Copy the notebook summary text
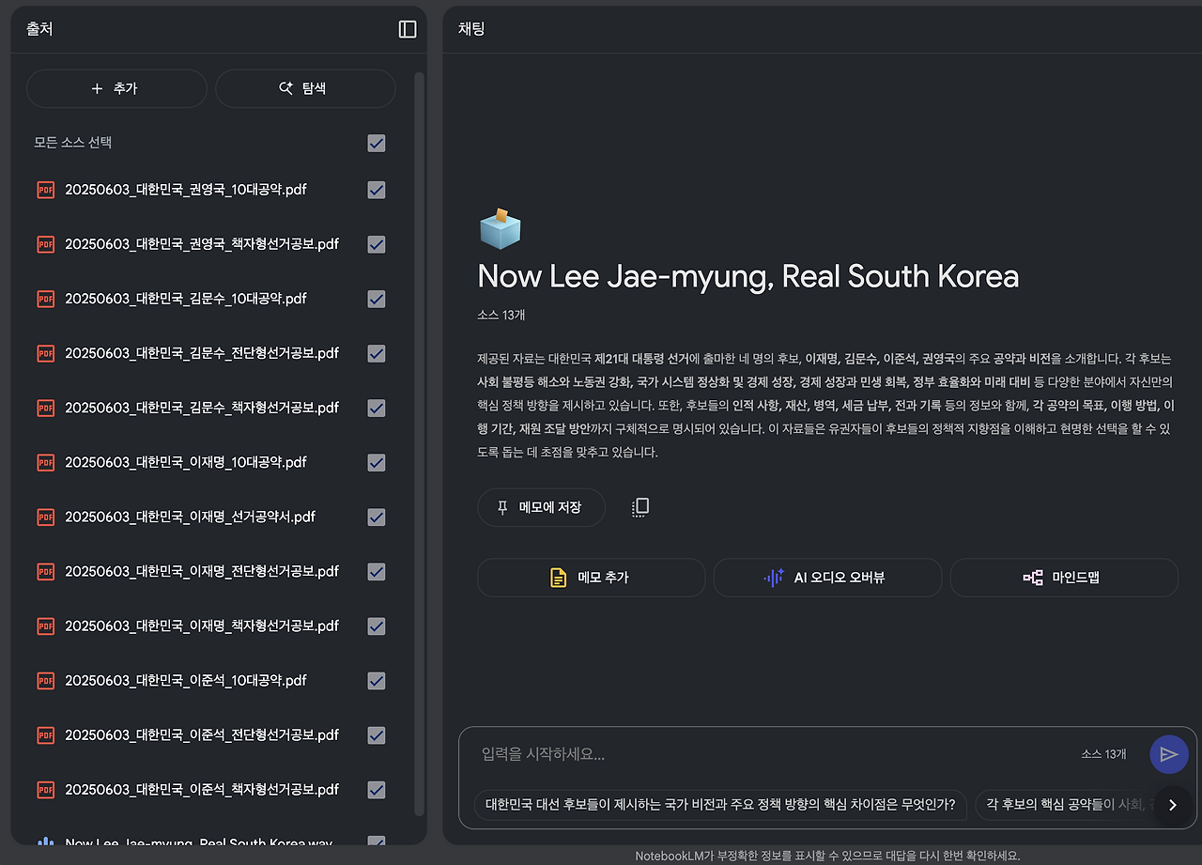Viewport: 1202px width, 865px height. click(640, 506)
